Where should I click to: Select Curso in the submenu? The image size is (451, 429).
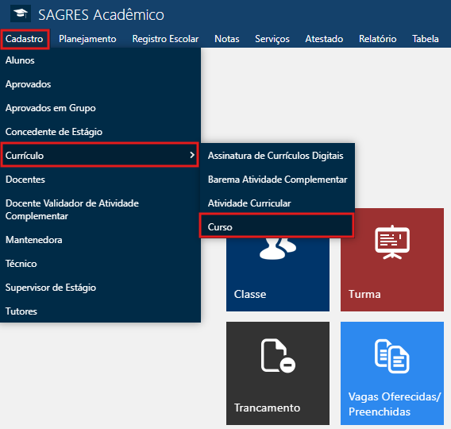(276, 226)
